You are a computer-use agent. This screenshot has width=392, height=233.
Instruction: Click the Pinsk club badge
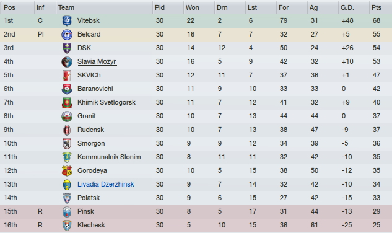tap(67, 211)
